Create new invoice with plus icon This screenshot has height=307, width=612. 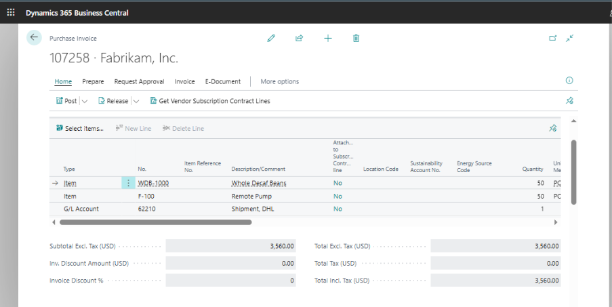click(328, 39)
